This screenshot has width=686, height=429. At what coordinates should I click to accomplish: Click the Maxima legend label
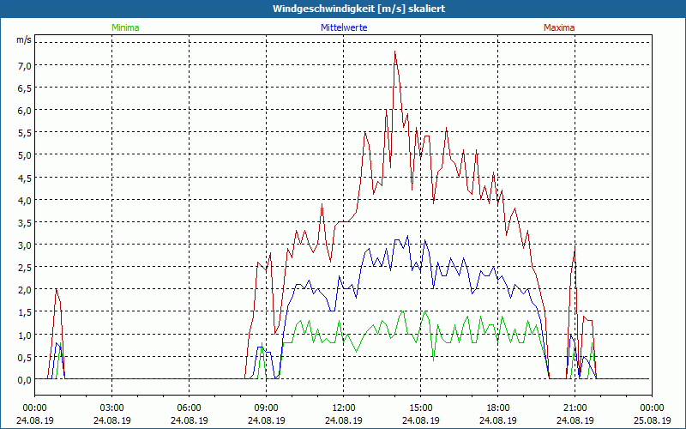point(559,27)
